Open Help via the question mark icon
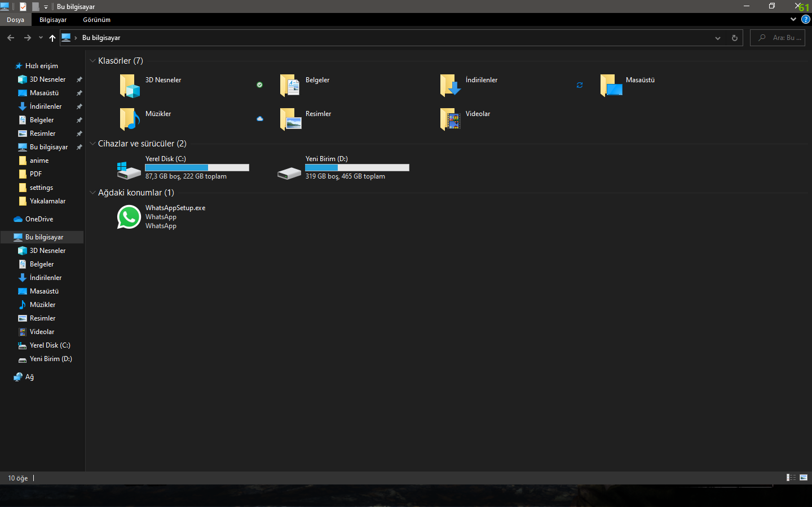 (806, 19)
